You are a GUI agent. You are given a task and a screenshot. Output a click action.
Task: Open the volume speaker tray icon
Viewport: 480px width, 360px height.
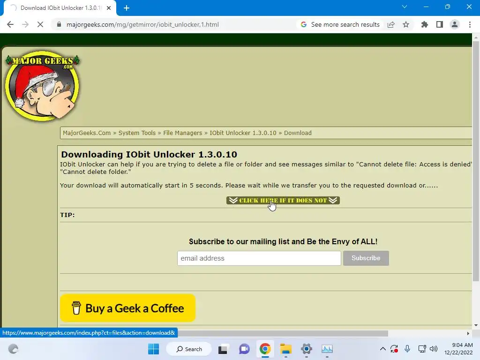434,349
